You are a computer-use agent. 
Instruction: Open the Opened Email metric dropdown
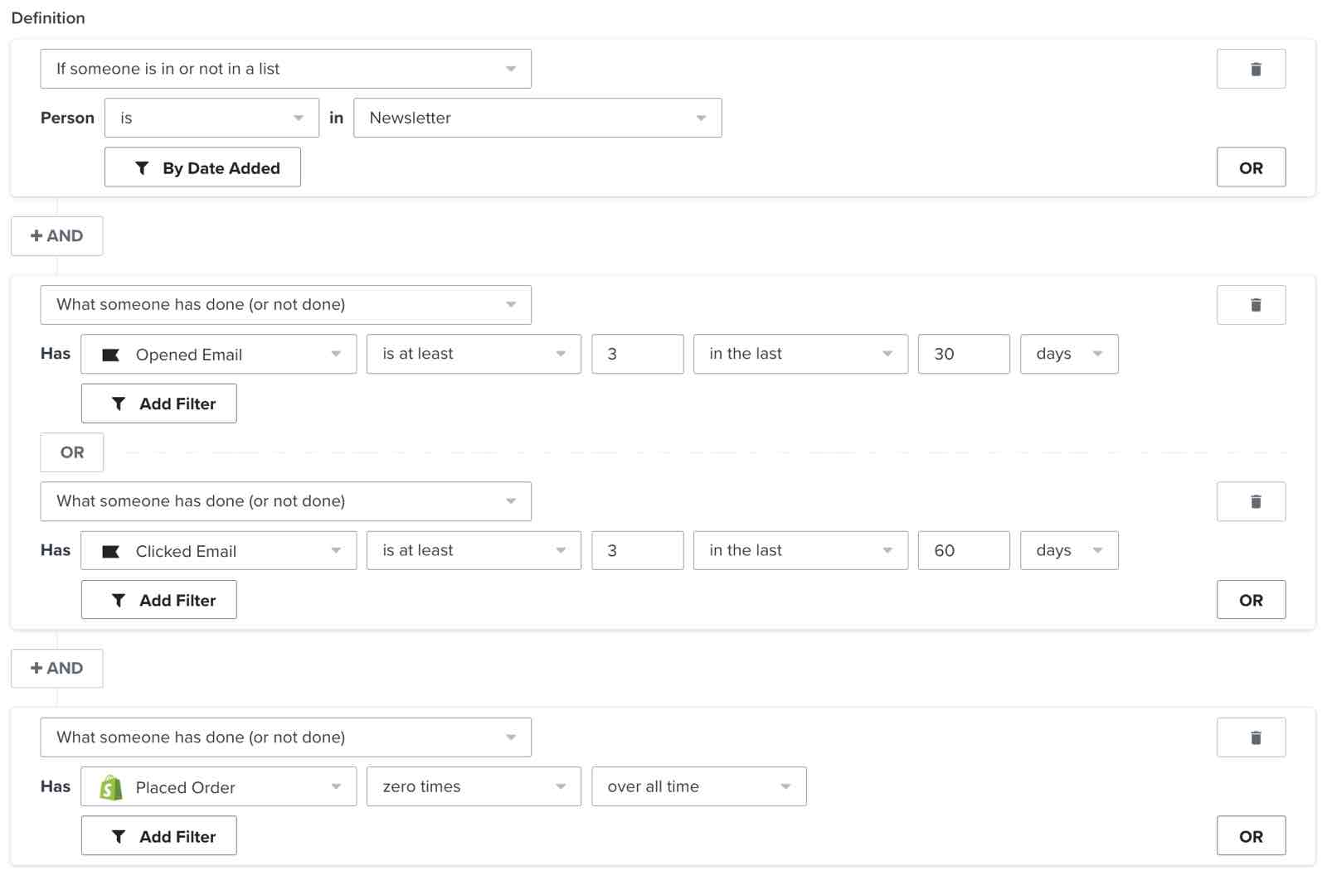[218, 354]
